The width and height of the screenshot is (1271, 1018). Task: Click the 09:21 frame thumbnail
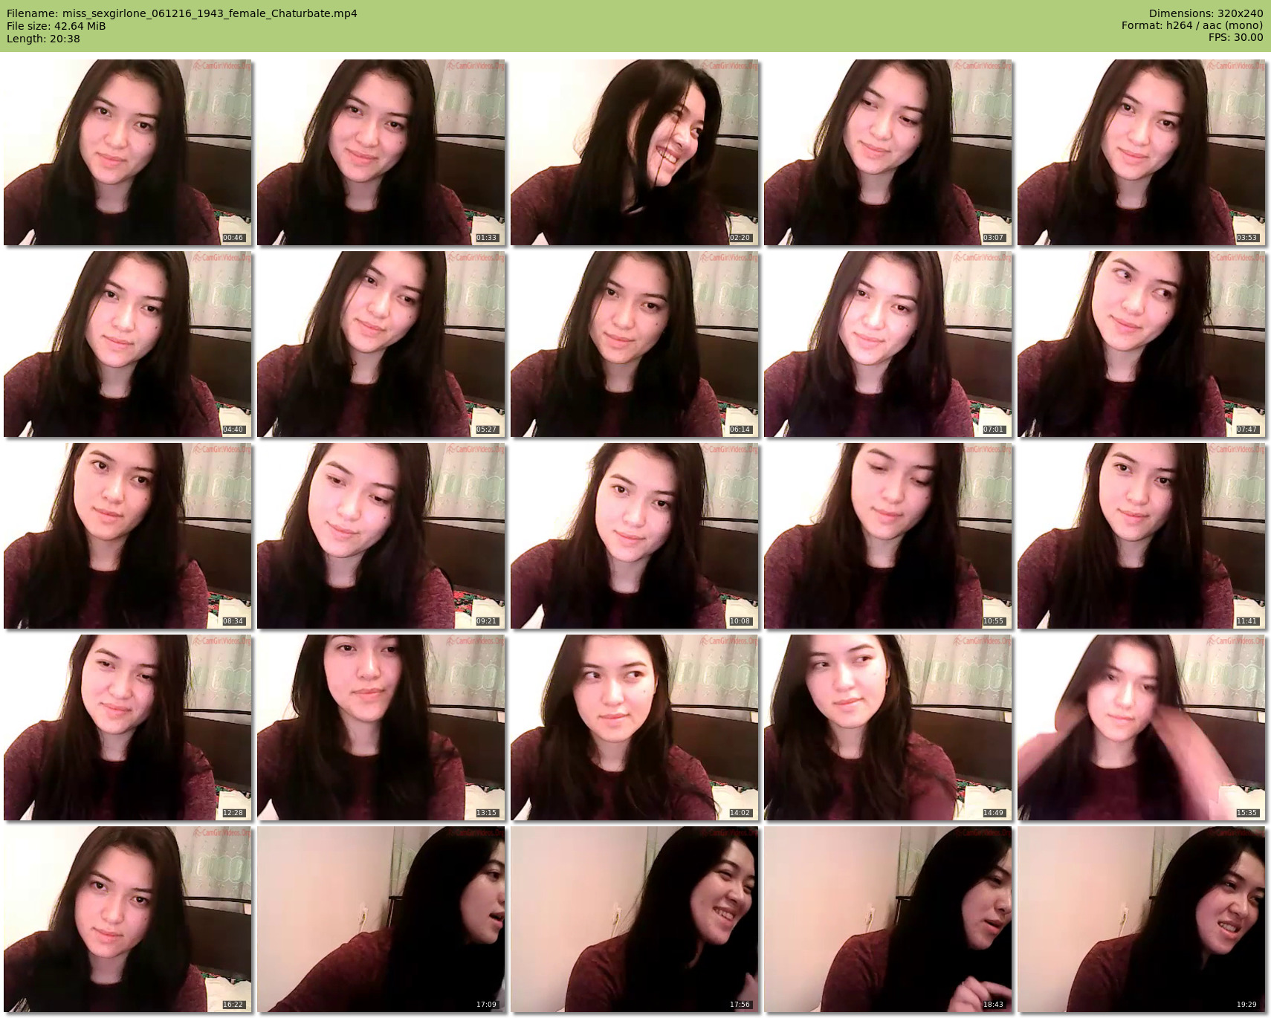381,536
